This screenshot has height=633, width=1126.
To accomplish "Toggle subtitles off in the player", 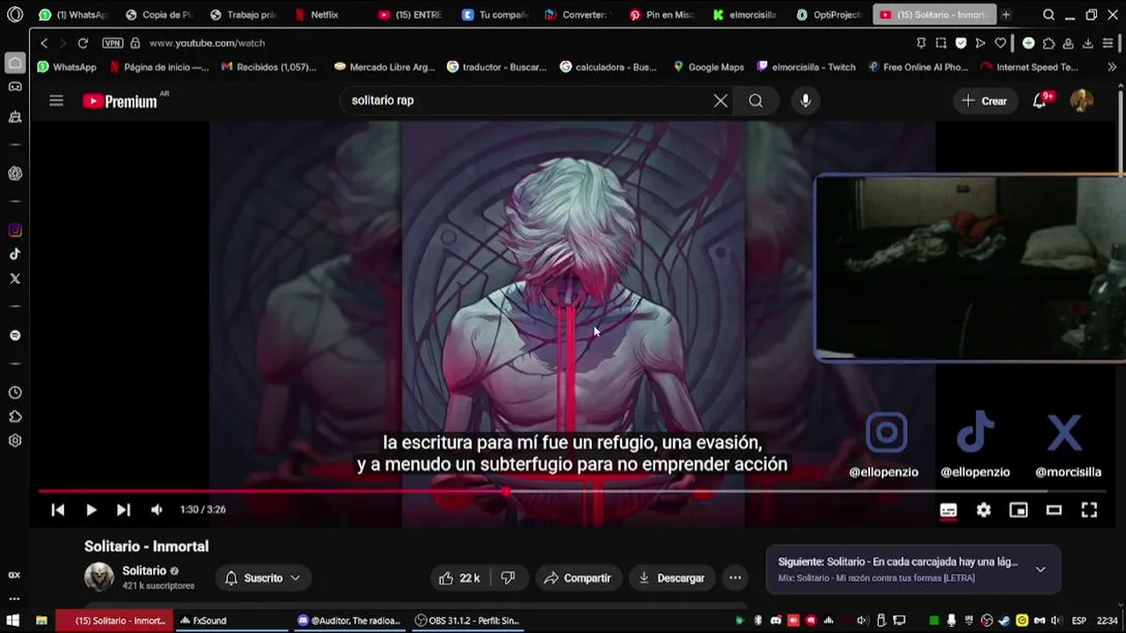I will click(x=948, y=510).
